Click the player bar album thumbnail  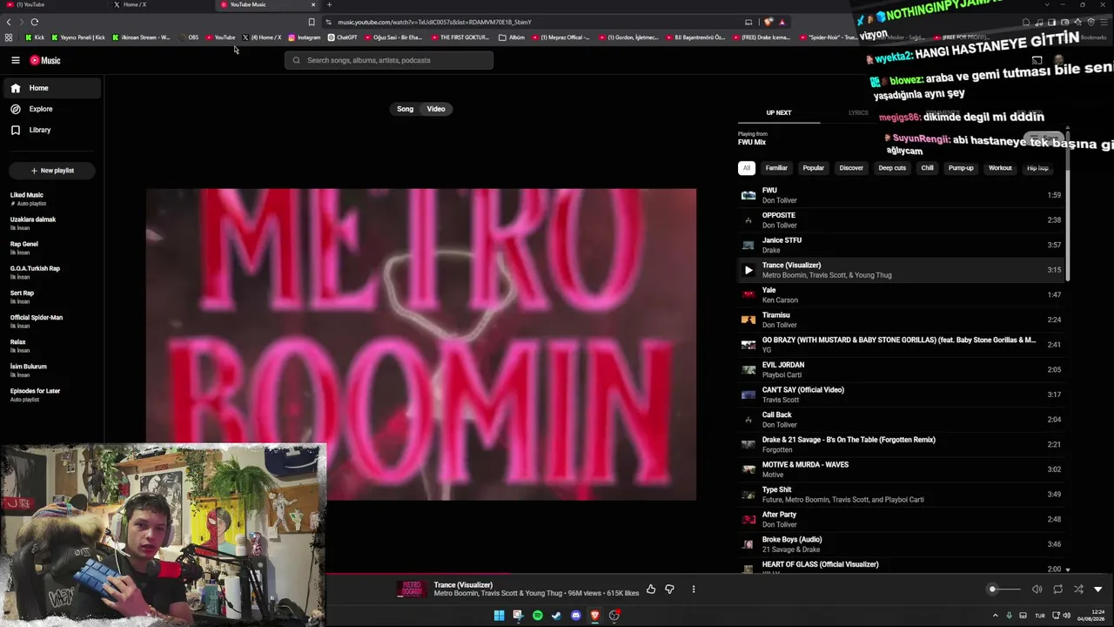(x=412, y=590)
